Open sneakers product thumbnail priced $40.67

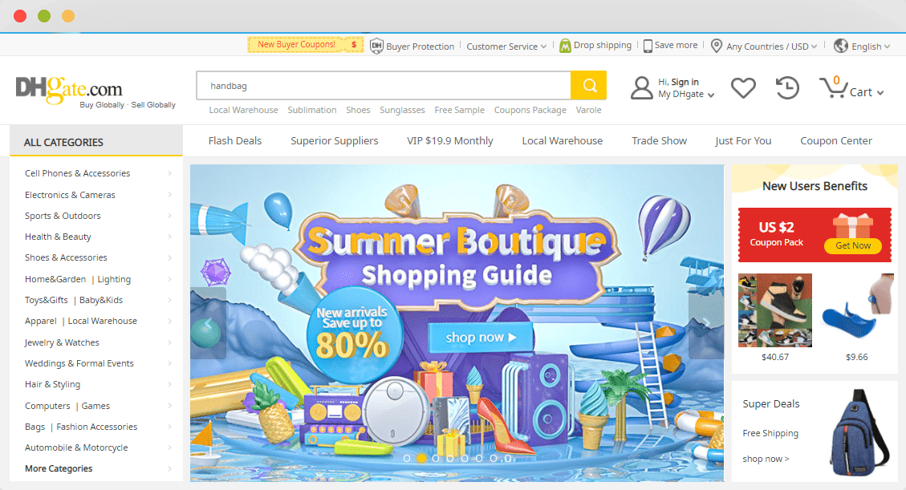pos(775,310)
